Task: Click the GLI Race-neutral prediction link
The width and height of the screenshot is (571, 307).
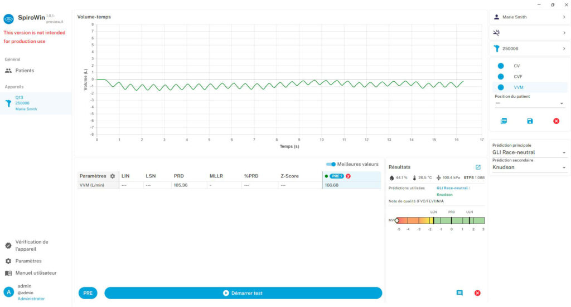Action: pos(452,188)
